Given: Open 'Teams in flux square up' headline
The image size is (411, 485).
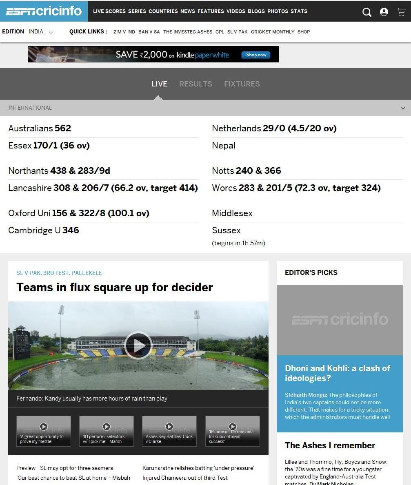Looking at the screenshot, I should pyautogui.click(x=114, y=288).
